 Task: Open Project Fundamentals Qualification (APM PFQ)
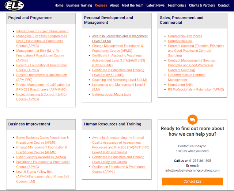(41, 77)
